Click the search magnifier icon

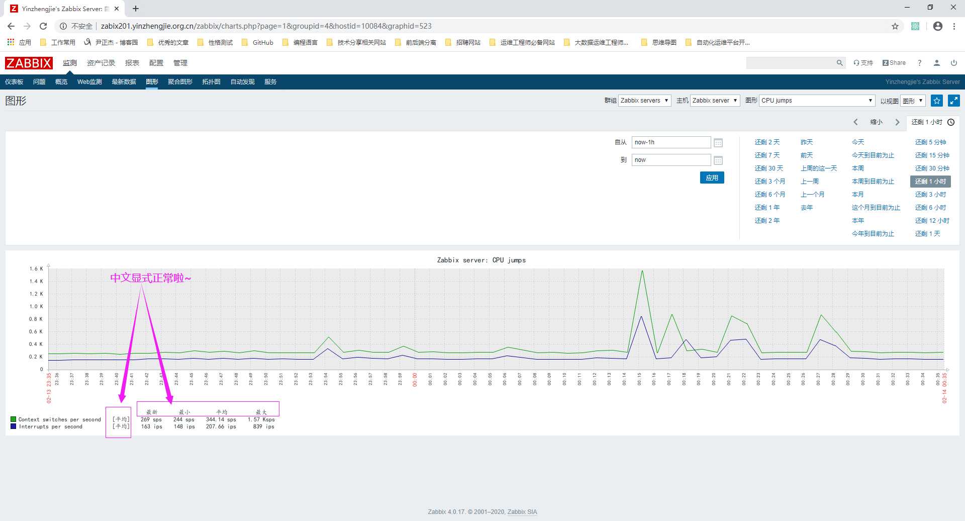tap(839, 63)
